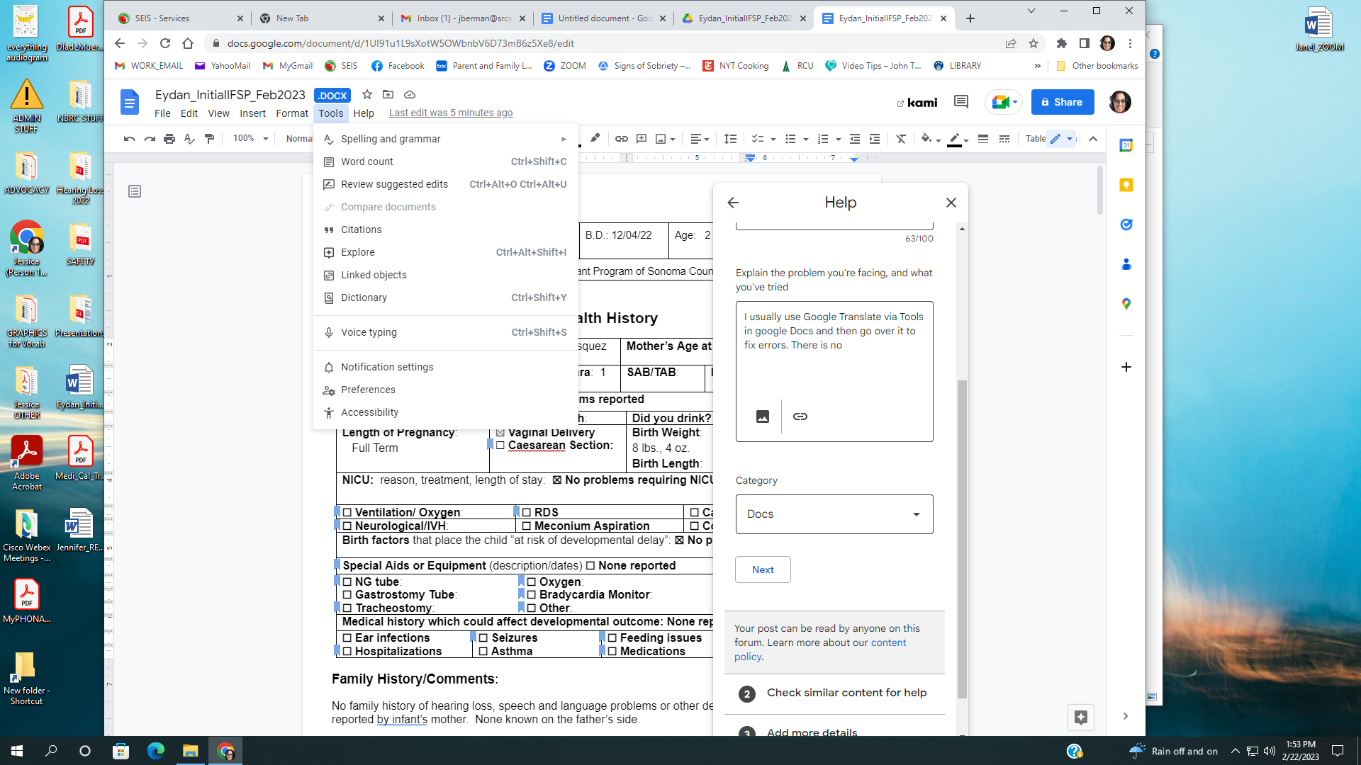Expand the zoom 100% dropdown
This screenshot has height=765, width=1361.
tap(266, 139)
